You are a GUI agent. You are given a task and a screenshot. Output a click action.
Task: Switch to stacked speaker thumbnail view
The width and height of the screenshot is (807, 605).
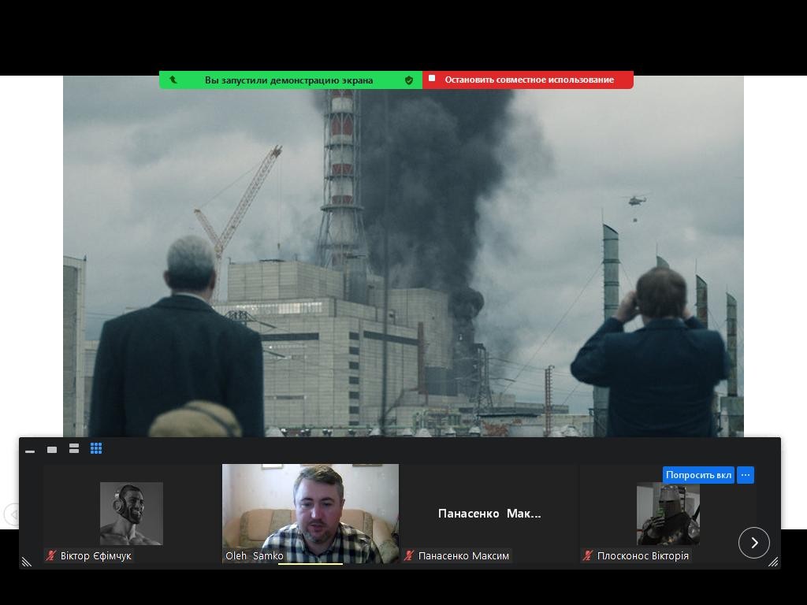[74, 448]
